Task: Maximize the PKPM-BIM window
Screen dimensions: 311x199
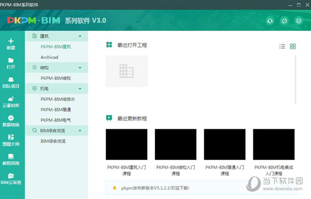Action: [x=299, y=5]
